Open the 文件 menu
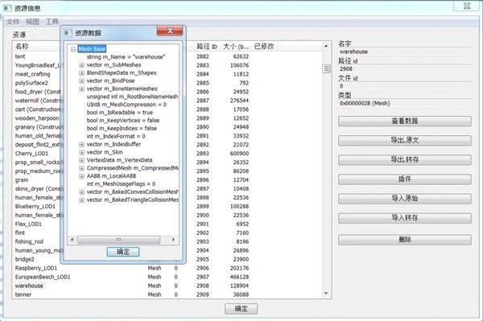 click(x=13, y=22)
